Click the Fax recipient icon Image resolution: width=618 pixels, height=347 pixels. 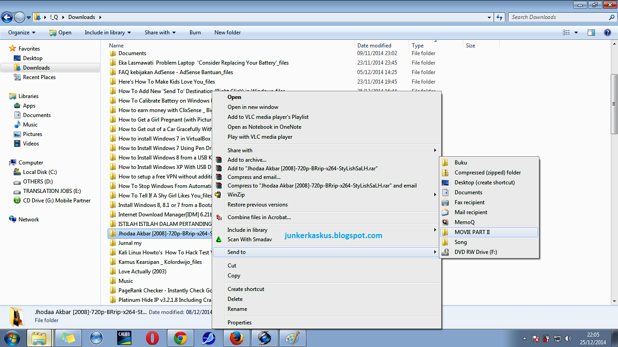445,202
